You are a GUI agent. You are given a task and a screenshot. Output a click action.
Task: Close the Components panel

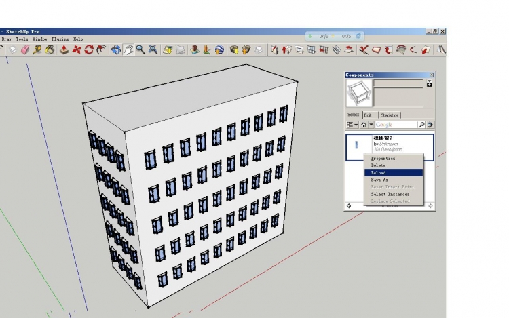(x=432, y=75)
